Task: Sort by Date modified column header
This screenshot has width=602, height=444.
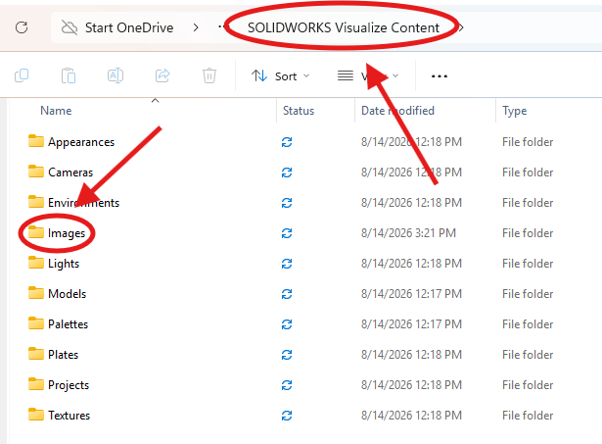Action: point(397,111)
